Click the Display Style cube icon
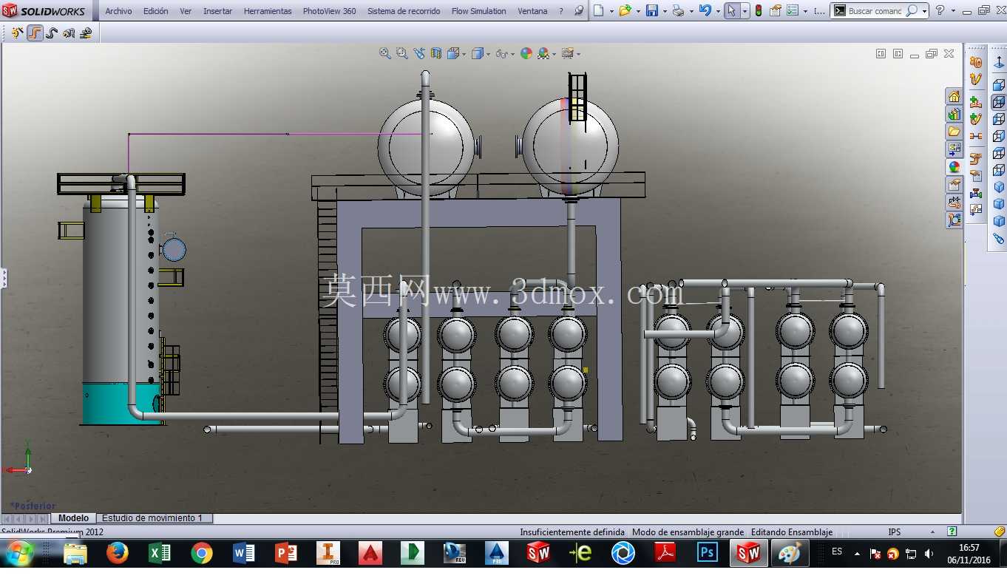 pos(478,53)
